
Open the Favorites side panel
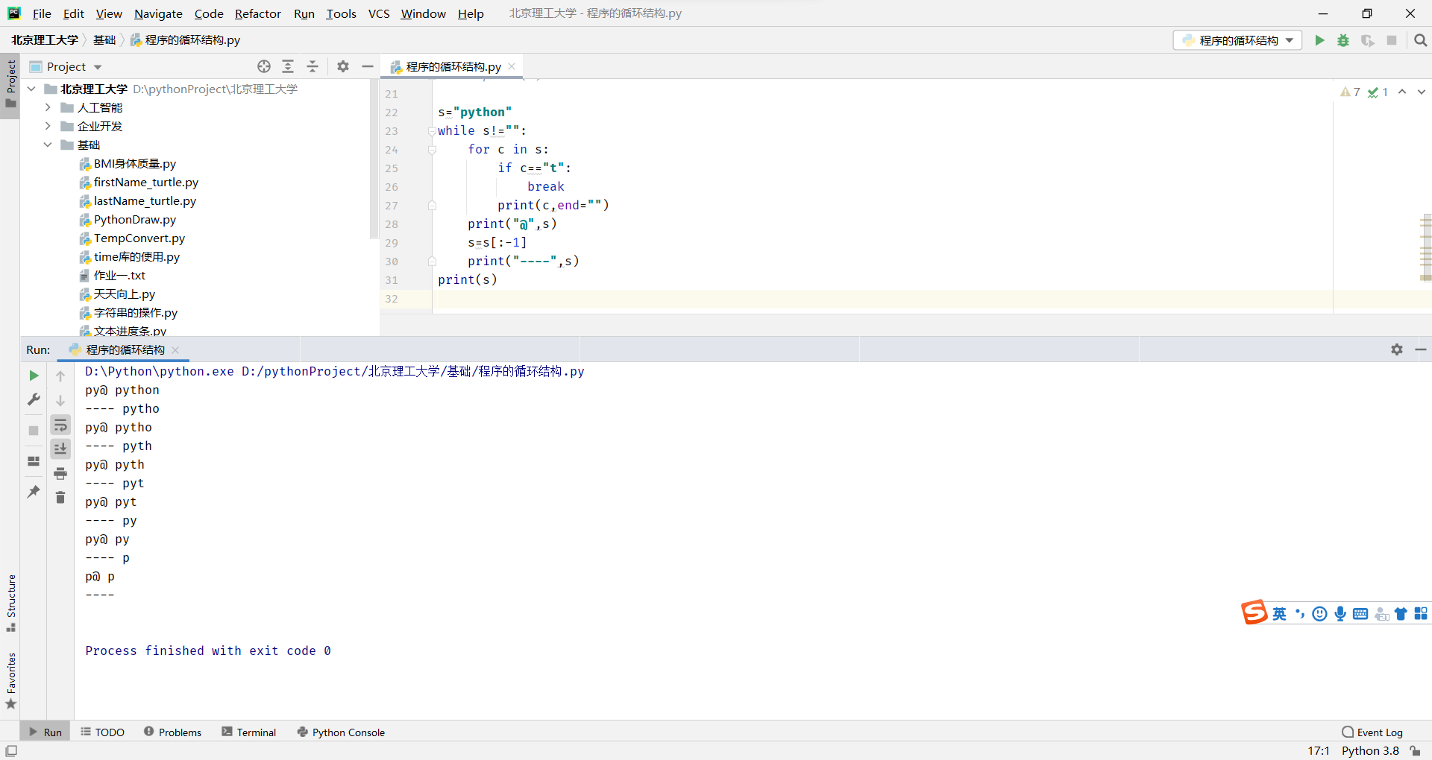10,680
